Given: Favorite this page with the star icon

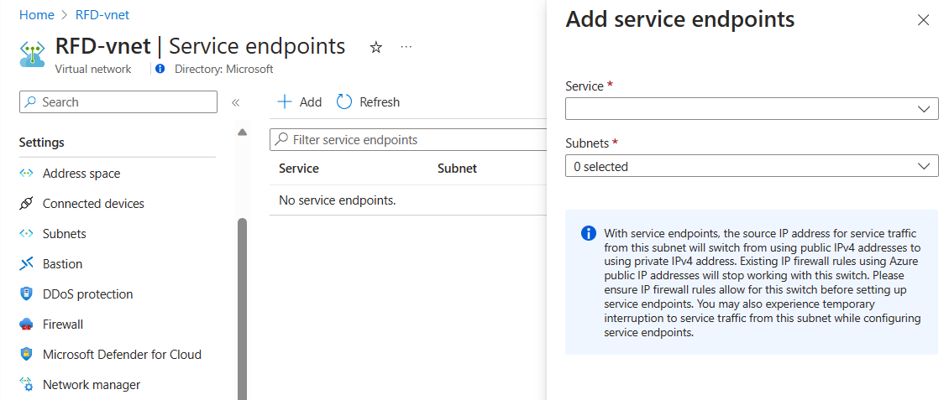Looking at the screenshot, I should point(376,47).
